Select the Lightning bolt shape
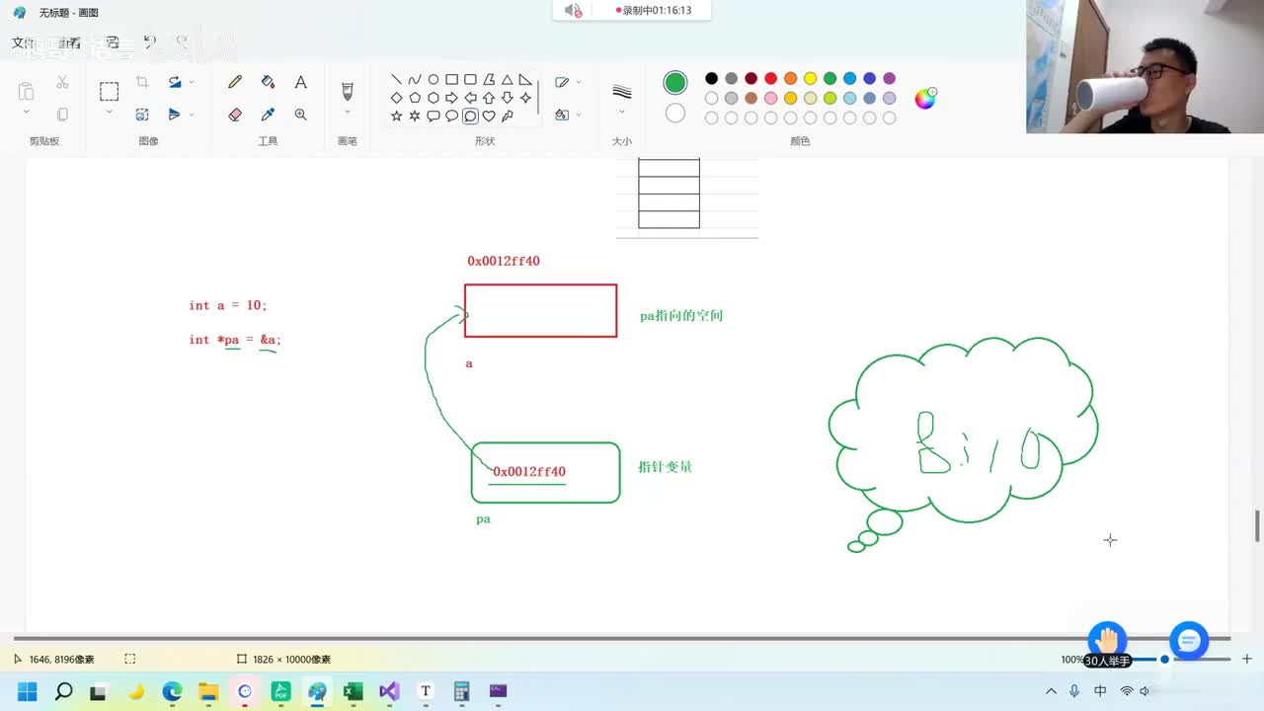Screen dimensions: 1264x711 click(507, 116)
